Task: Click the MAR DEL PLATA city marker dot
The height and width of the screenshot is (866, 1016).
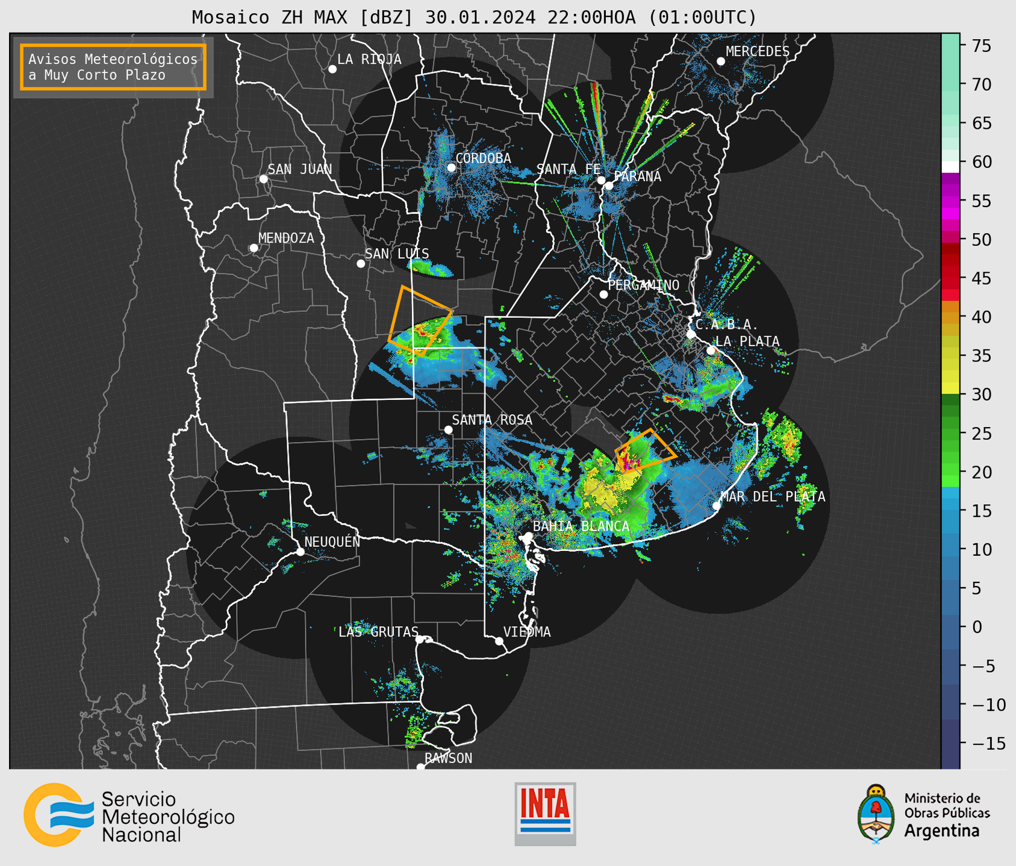Action: click(717, 505)
